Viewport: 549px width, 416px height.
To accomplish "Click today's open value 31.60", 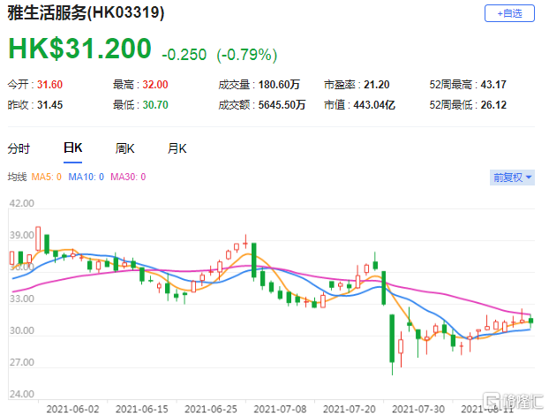I will (x=49, y=85).
